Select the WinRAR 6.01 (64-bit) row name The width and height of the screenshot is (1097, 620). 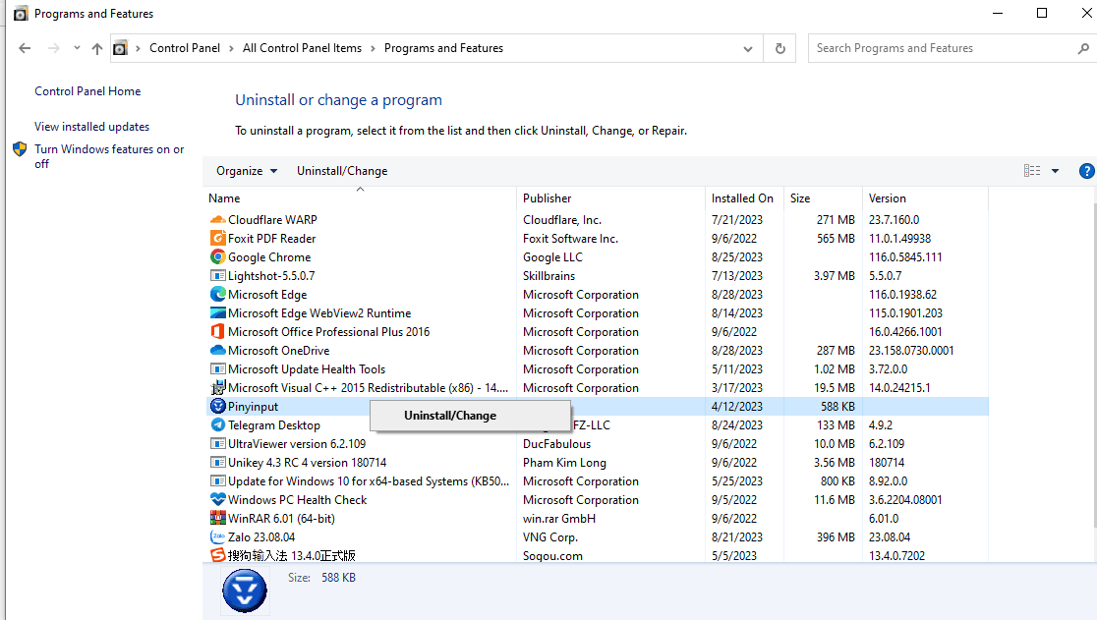click(281, 519)
